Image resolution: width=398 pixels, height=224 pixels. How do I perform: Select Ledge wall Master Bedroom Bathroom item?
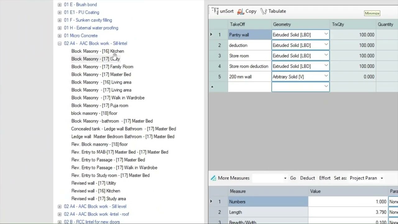pyautogui.click(x=123, y=137)
